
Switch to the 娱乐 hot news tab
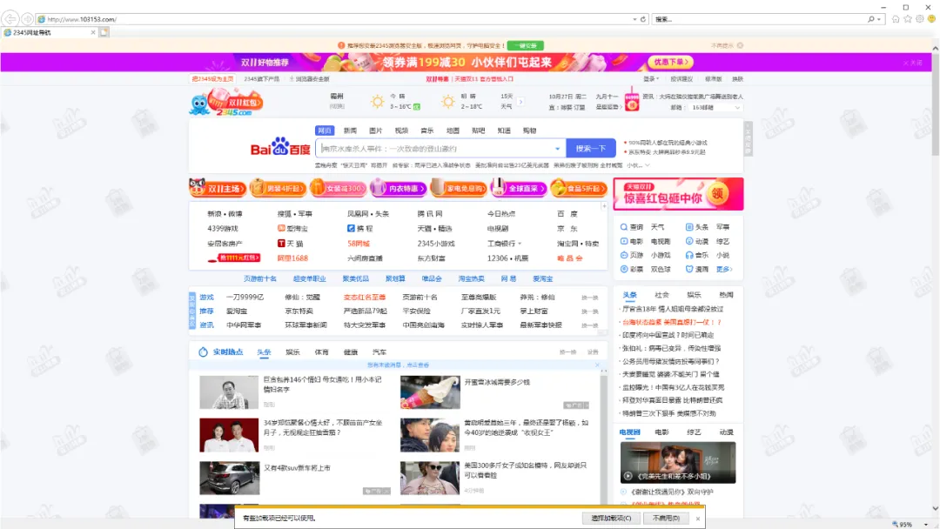[292, 352]
